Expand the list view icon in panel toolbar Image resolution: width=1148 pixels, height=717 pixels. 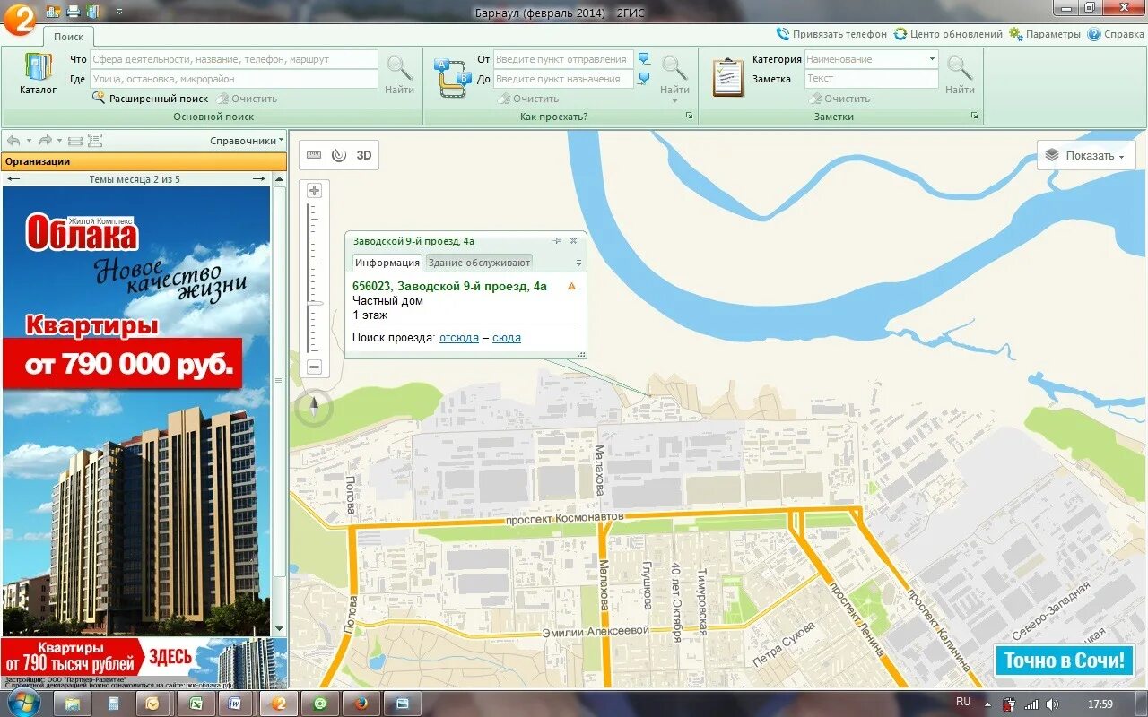(95, 141)
